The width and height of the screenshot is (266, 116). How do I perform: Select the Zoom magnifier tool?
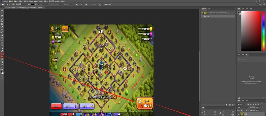pos(2,64)
